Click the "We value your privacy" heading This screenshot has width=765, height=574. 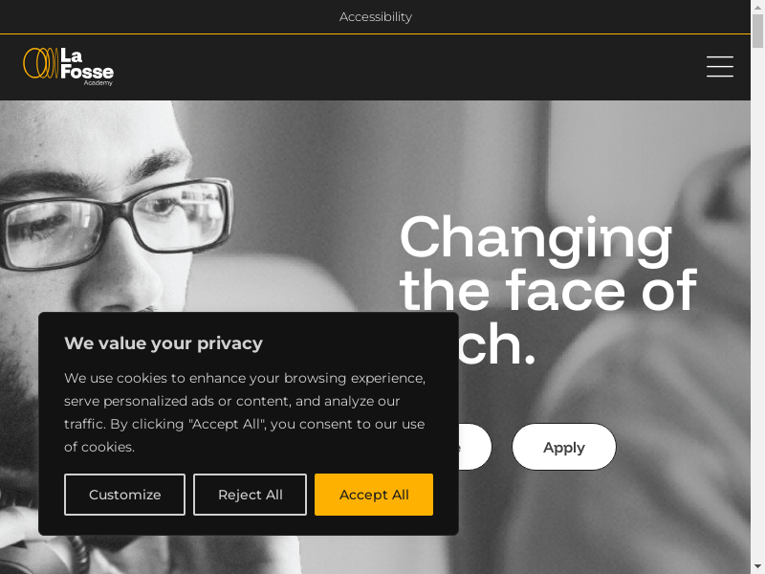pos(164,343)
